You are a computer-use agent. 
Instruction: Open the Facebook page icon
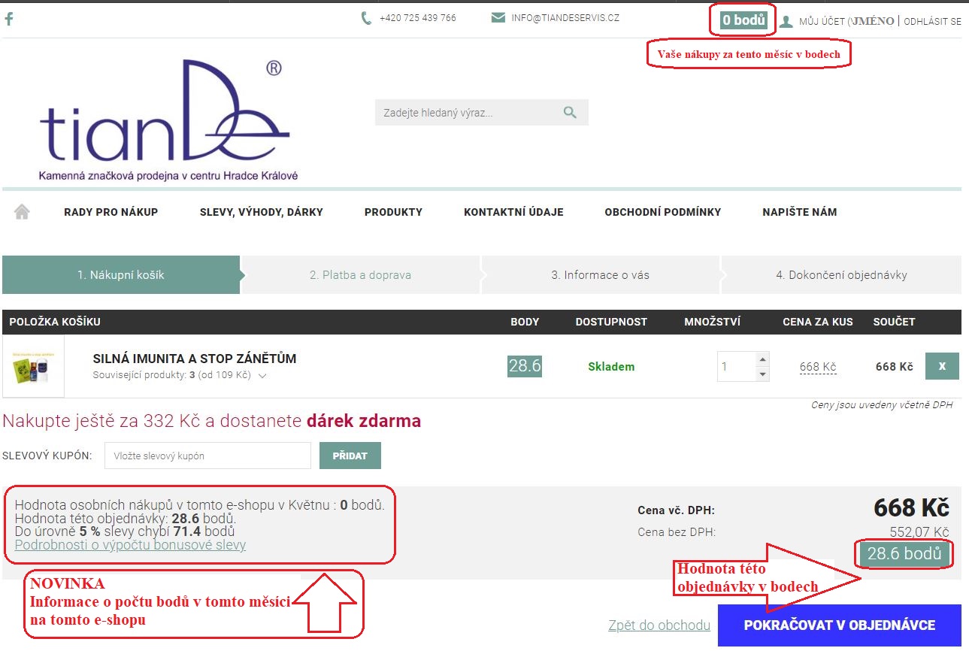pyautogui.click(x=9, y=19)
